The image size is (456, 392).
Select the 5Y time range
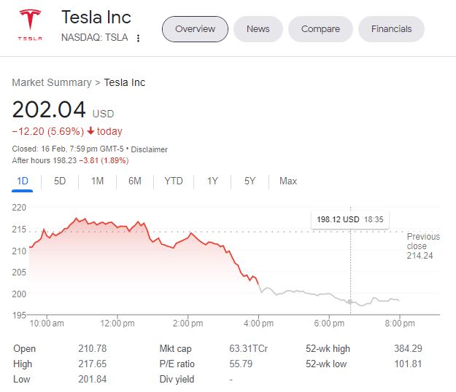[250, 181]
